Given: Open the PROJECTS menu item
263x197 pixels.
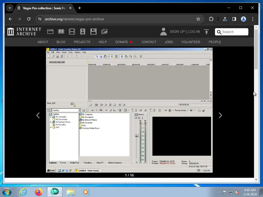Looking at the screenshot, I should (82, 42).
